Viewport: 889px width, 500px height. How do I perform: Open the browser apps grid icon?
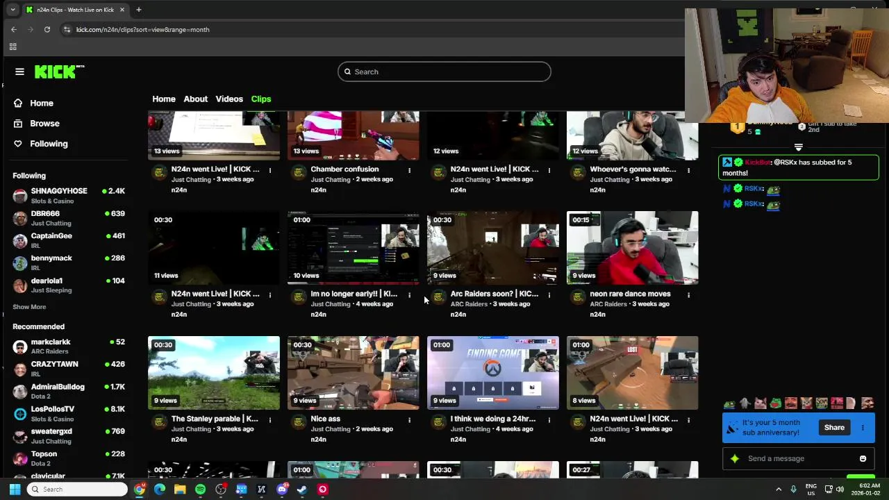(13, 47)
